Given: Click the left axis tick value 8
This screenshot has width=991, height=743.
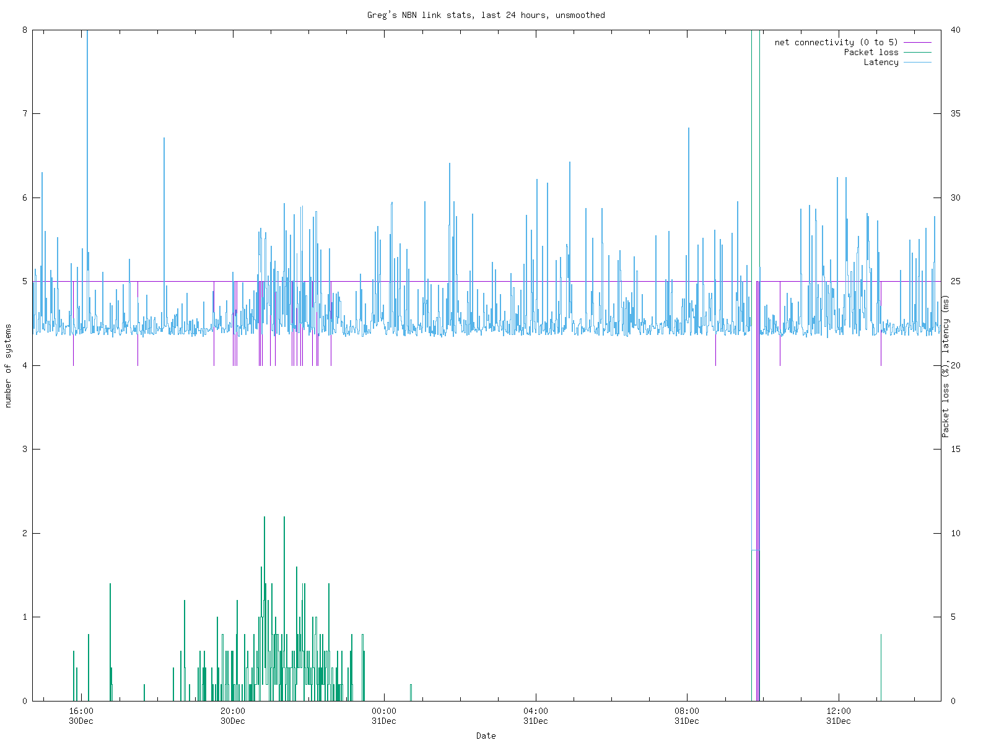Looking at the screenshot, I should pyautogui.click(x=25, y=30).
